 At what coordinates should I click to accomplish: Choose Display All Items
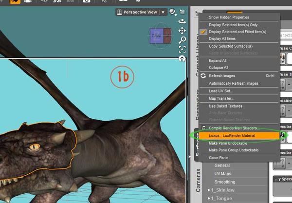(222, 38)
